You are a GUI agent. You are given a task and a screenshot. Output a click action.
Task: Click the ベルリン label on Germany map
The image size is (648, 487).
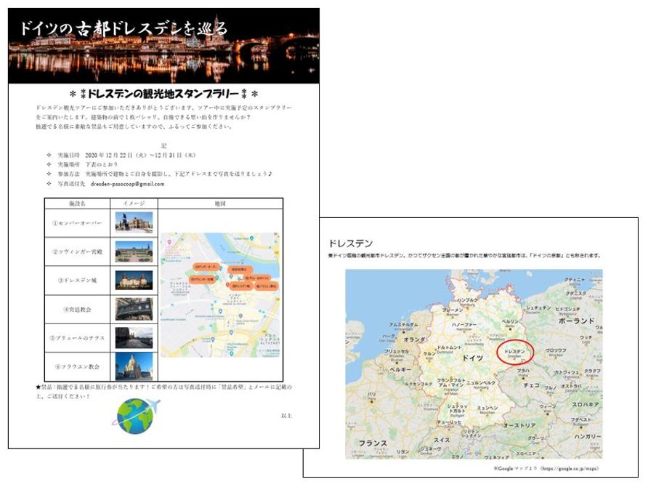[510, 321]
